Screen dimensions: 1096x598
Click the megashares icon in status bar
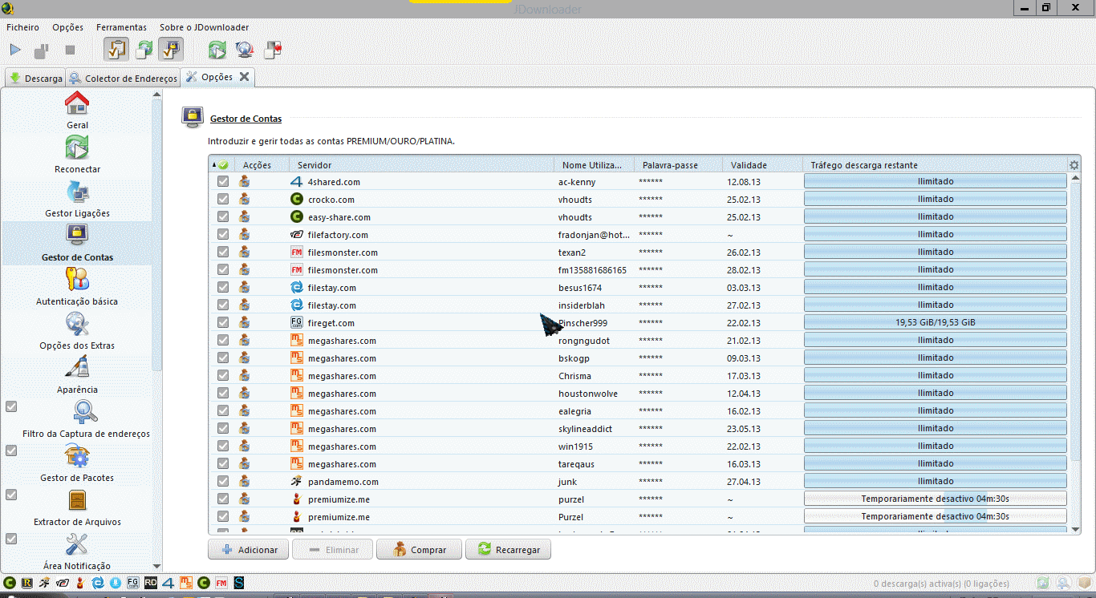(x=186, y=583)
